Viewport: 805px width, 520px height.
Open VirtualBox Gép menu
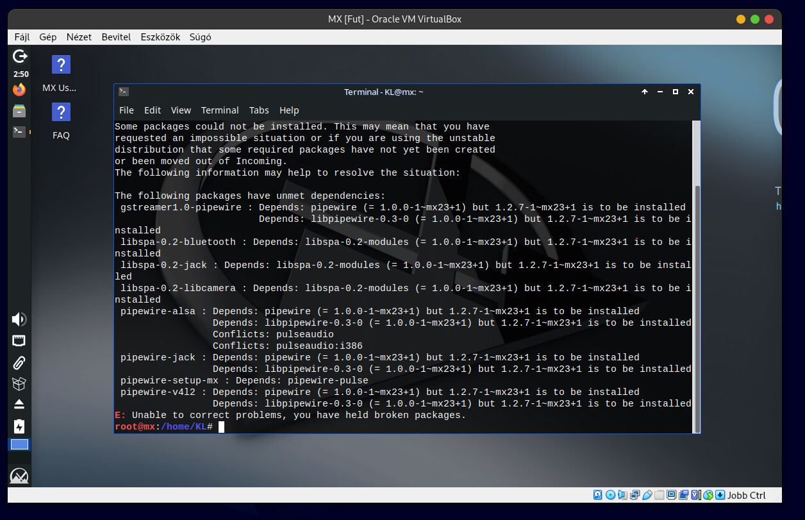(48, 37)
